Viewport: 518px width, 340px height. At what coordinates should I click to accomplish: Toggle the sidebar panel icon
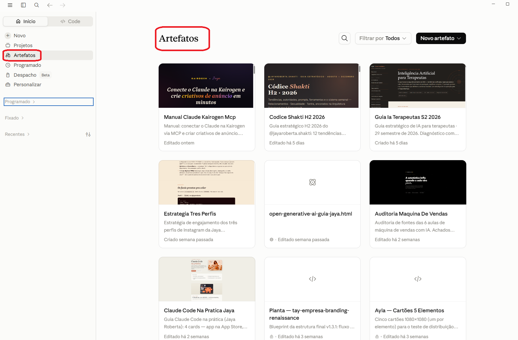tap(23, 5)
